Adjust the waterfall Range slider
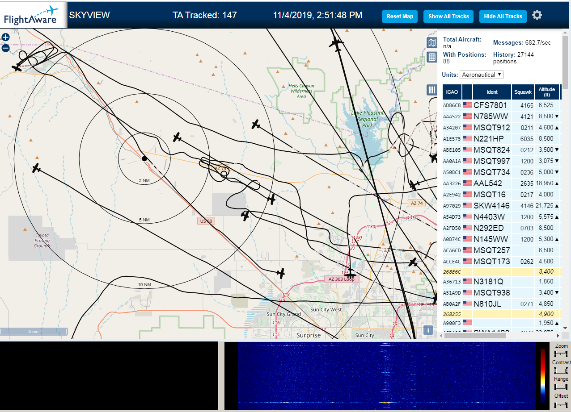The image size is (571, 412). [x=561, y=387]
